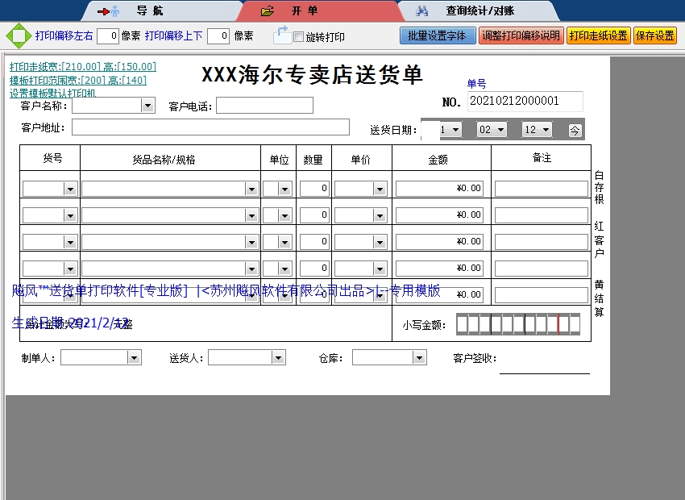685x500 pixels.
Task: Click the red arrow person icon on 导航 tab
Action: tap(109, 10)
